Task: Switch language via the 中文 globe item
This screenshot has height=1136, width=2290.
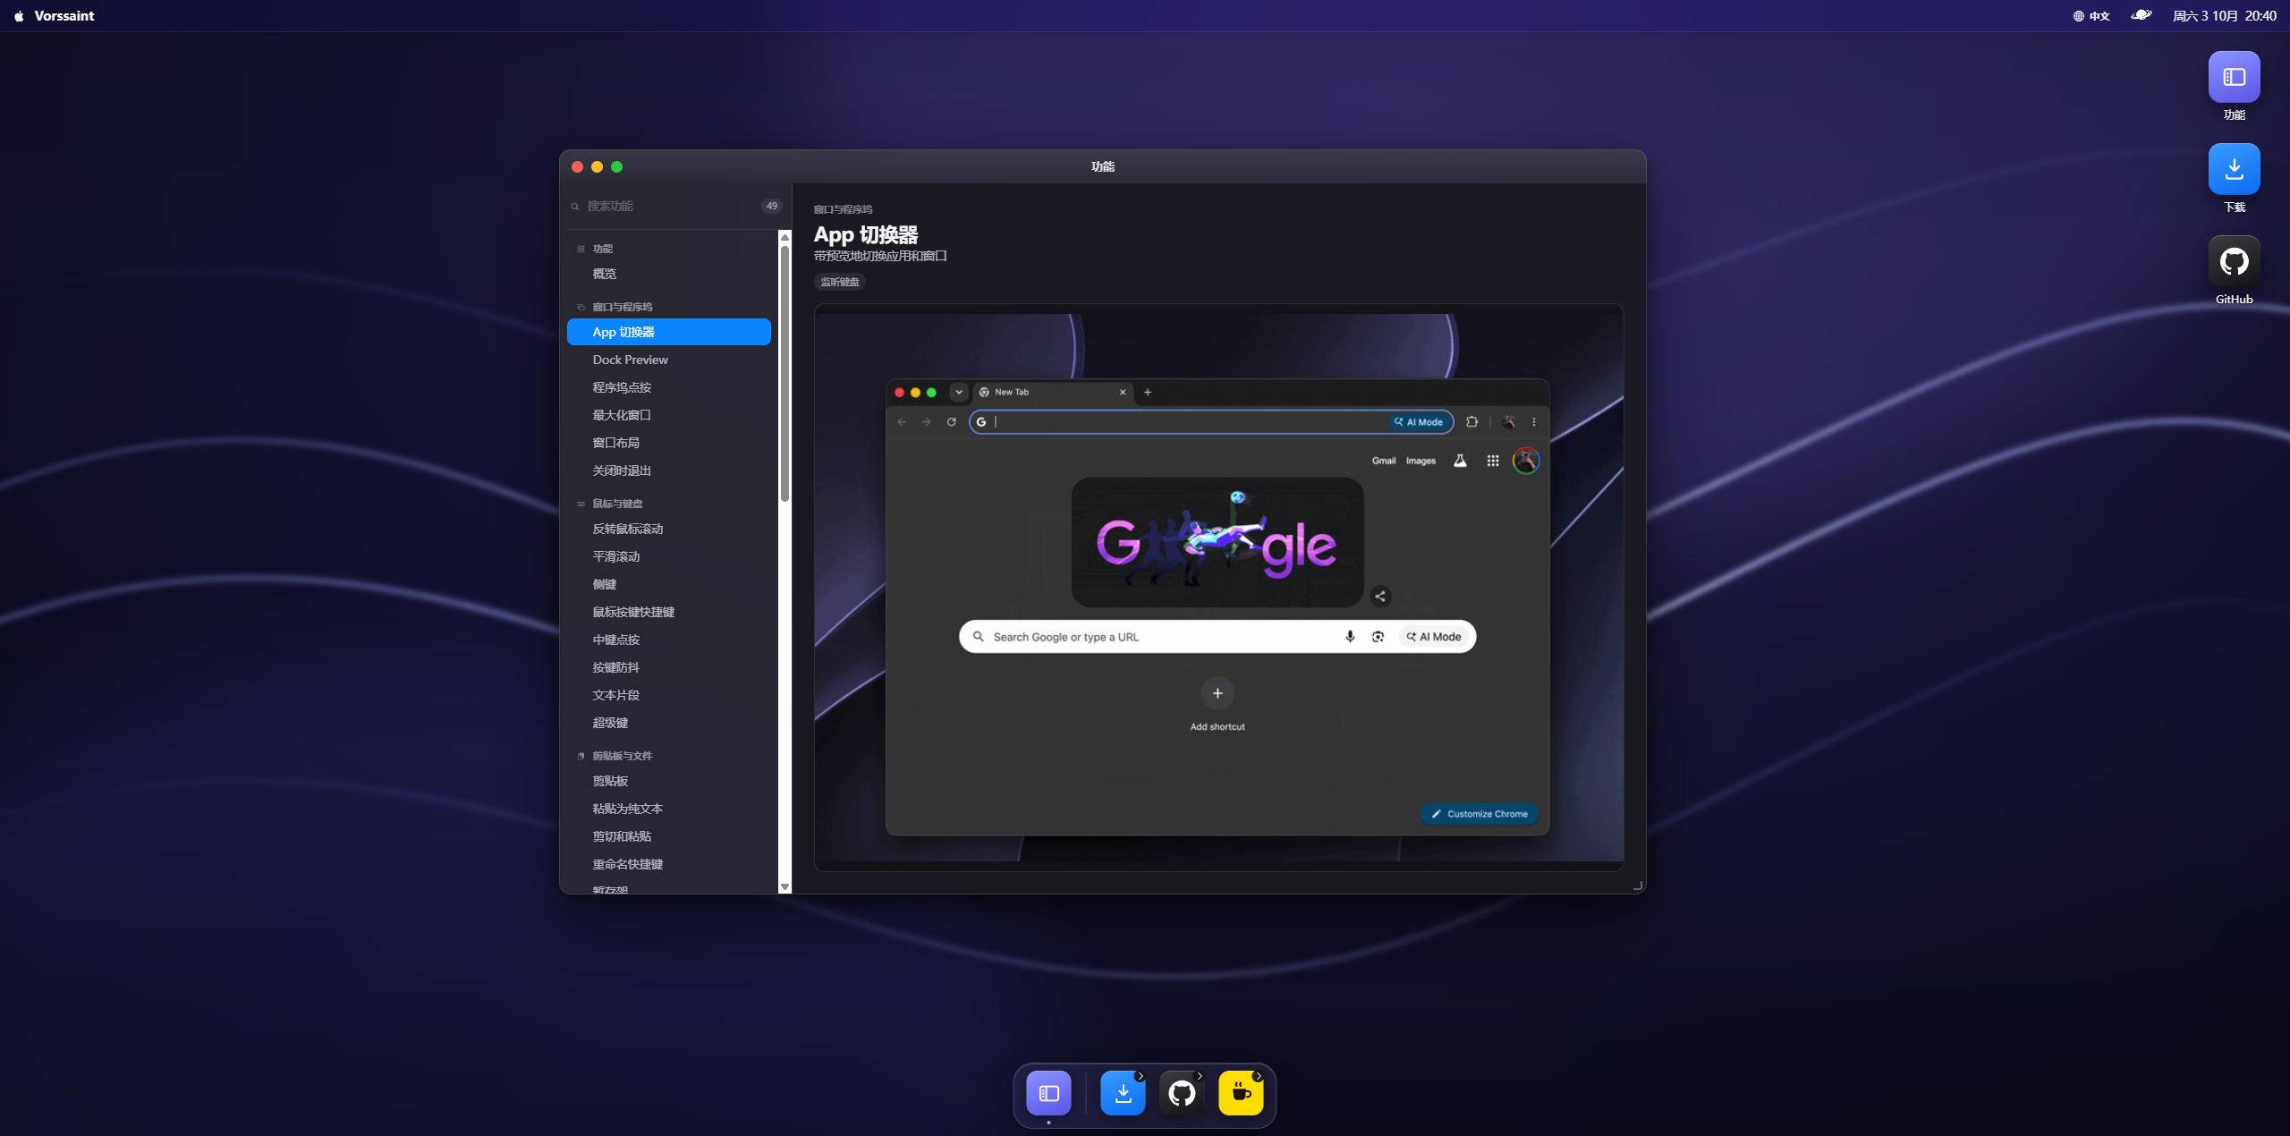Action: [x=2091, y=16]
